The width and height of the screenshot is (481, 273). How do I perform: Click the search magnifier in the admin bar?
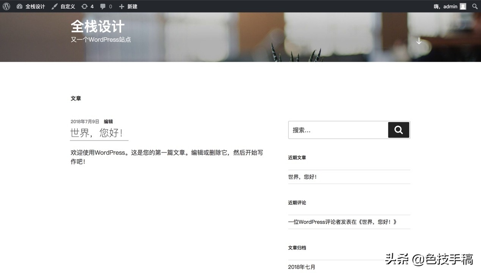click(475, 6)
